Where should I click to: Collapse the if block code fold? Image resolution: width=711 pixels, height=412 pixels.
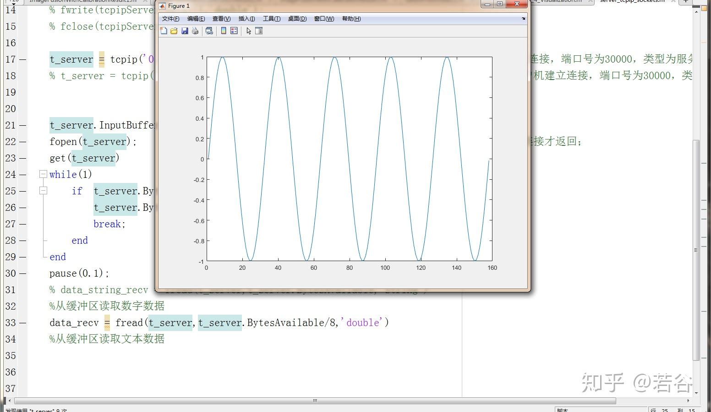click(43, 191)
